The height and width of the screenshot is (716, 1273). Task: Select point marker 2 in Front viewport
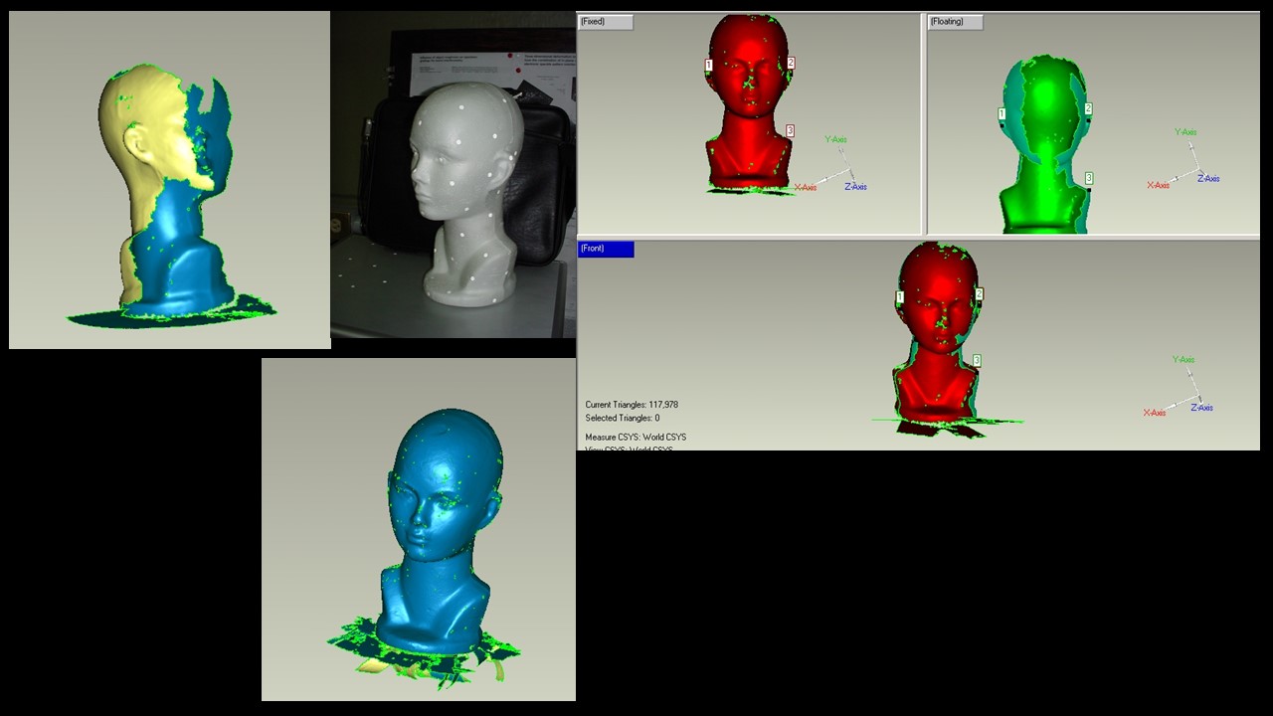pos(979,294)
